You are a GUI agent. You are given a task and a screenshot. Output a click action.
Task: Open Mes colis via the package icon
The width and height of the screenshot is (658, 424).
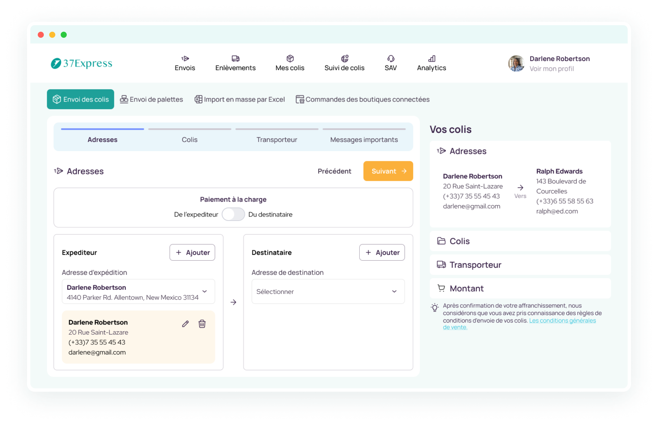[290, 59]
